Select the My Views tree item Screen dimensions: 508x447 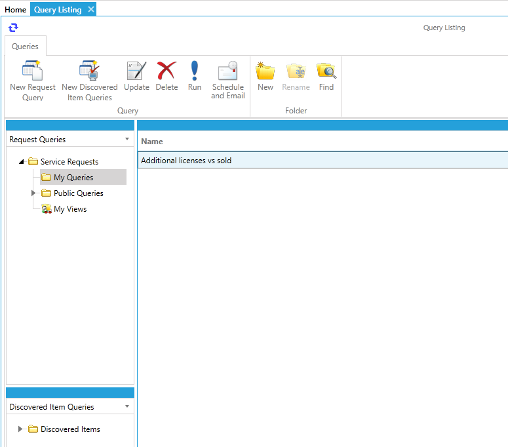click(69, 209)
